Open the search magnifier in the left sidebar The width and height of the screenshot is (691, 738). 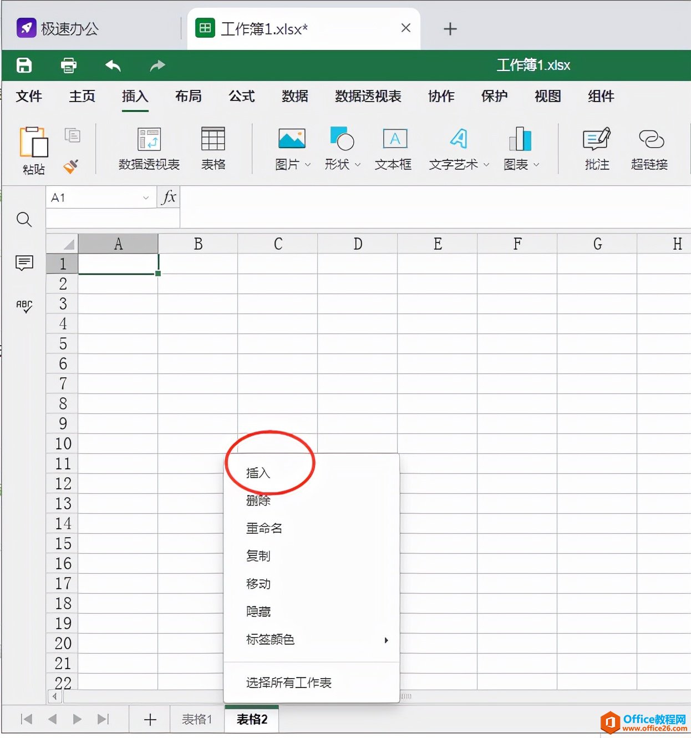[24, 220]
